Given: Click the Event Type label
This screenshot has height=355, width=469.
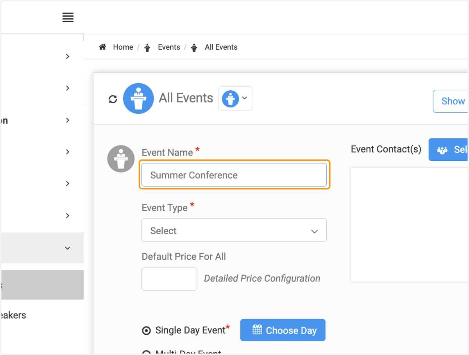Looking at the screenshot, I should [x=165, y=208].
